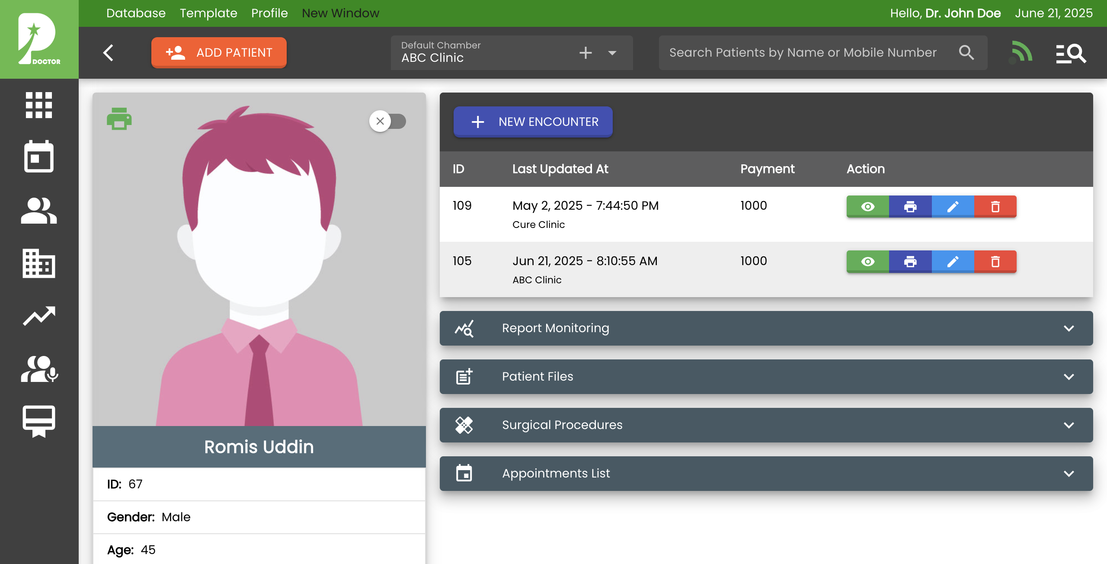The image size is (1107, 564).
Task: Click the green sync signal icon
Action: coord(1021,53)
